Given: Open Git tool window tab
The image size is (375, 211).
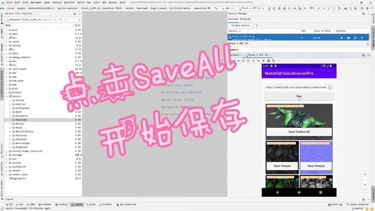Looking at the screenshot, I should coord(9,205).
